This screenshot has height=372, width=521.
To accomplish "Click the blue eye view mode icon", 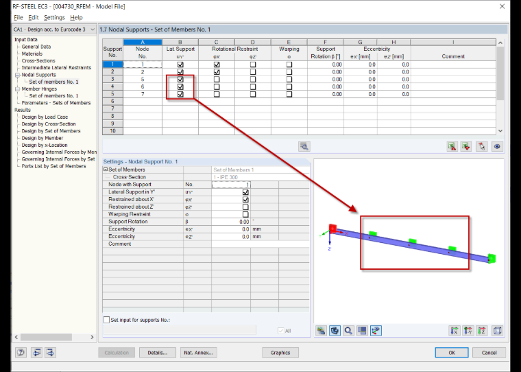I will point(497,146).
